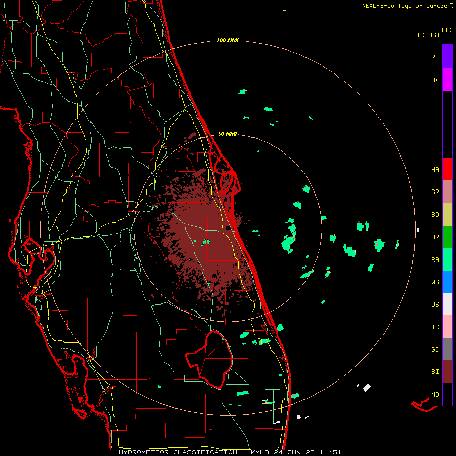Viewport: 456px width, 456px height.
Task: Click the RA legend label
Action: 435,260
